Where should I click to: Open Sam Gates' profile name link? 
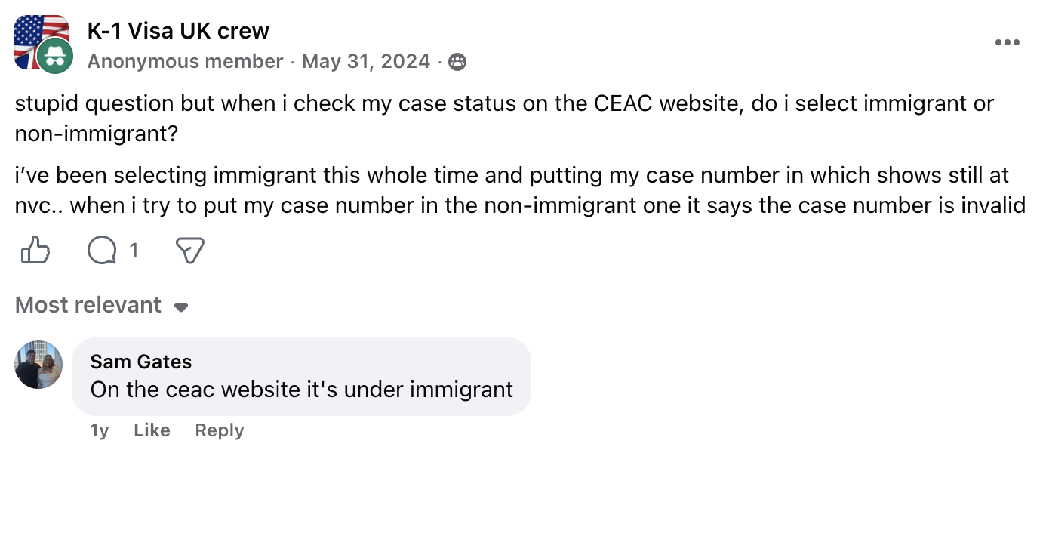(x=141, y=362)
